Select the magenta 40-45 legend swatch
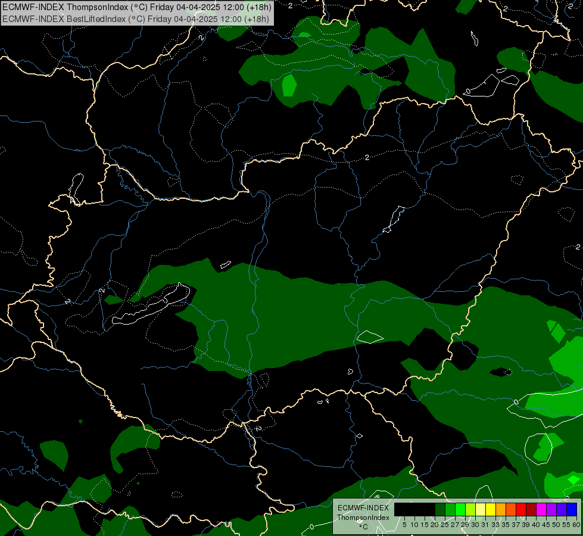 (541, 509)
